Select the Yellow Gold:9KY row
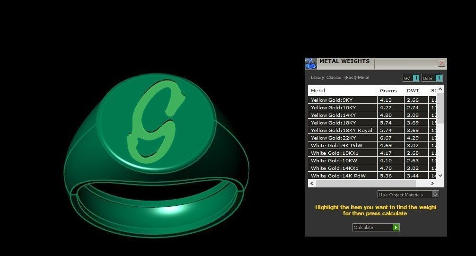476x256 pixels. point(372,100)
